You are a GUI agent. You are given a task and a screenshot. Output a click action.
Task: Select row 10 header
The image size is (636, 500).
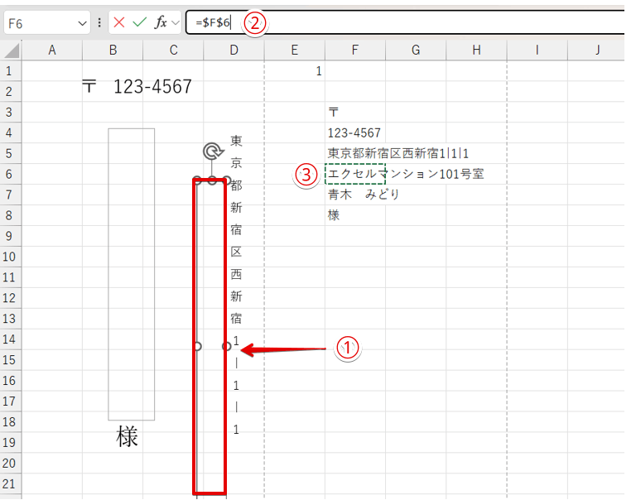click(x=9, y=257)
